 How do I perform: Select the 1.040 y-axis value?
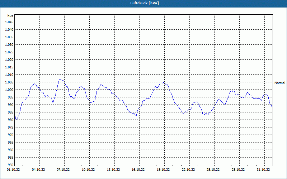point(9,30)
